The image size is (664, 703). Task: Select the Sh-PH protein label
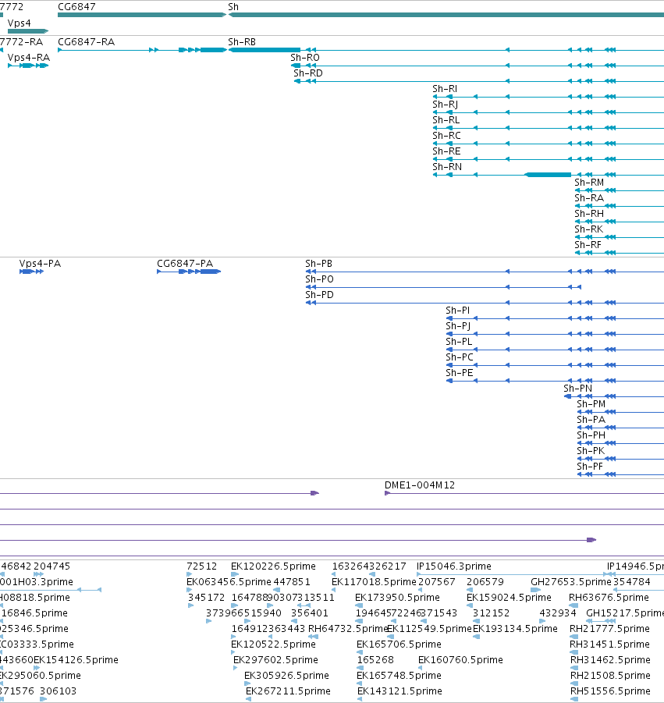[591, 435]
